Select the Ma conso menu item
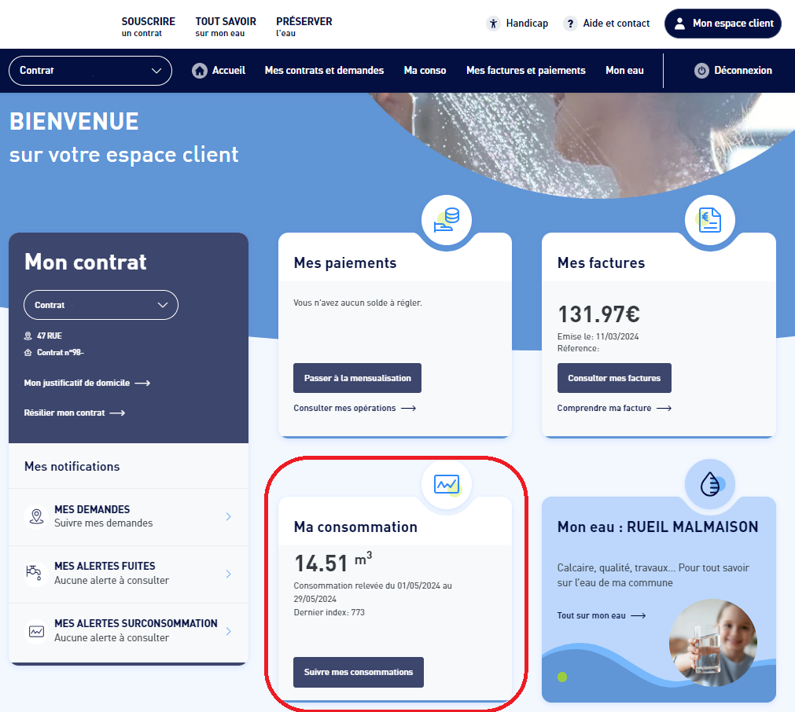This screenshot has width=795, height=712. (425, 70)
